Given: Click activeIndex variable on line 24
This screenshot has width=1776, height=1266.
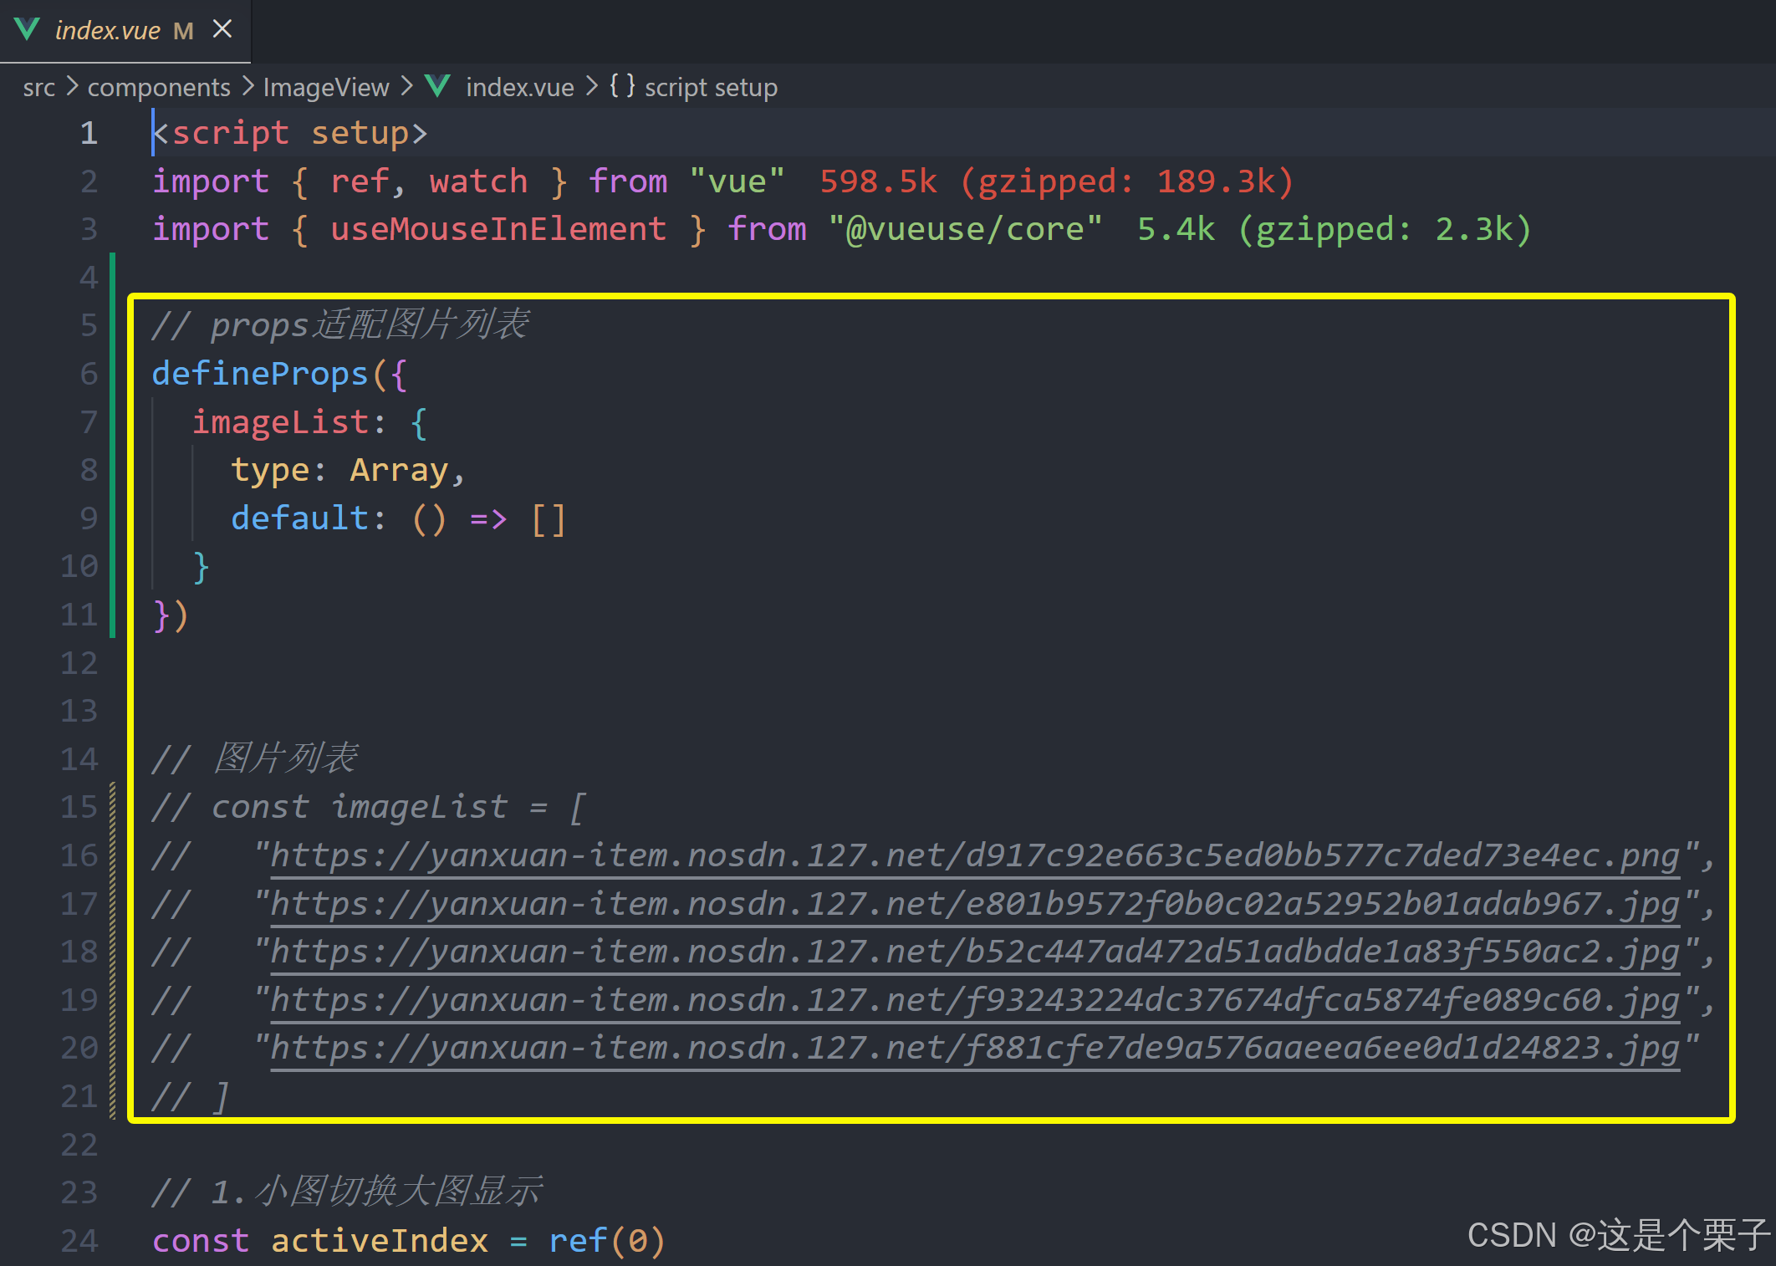Looking at the screenshot, I should coord(379,1240).
